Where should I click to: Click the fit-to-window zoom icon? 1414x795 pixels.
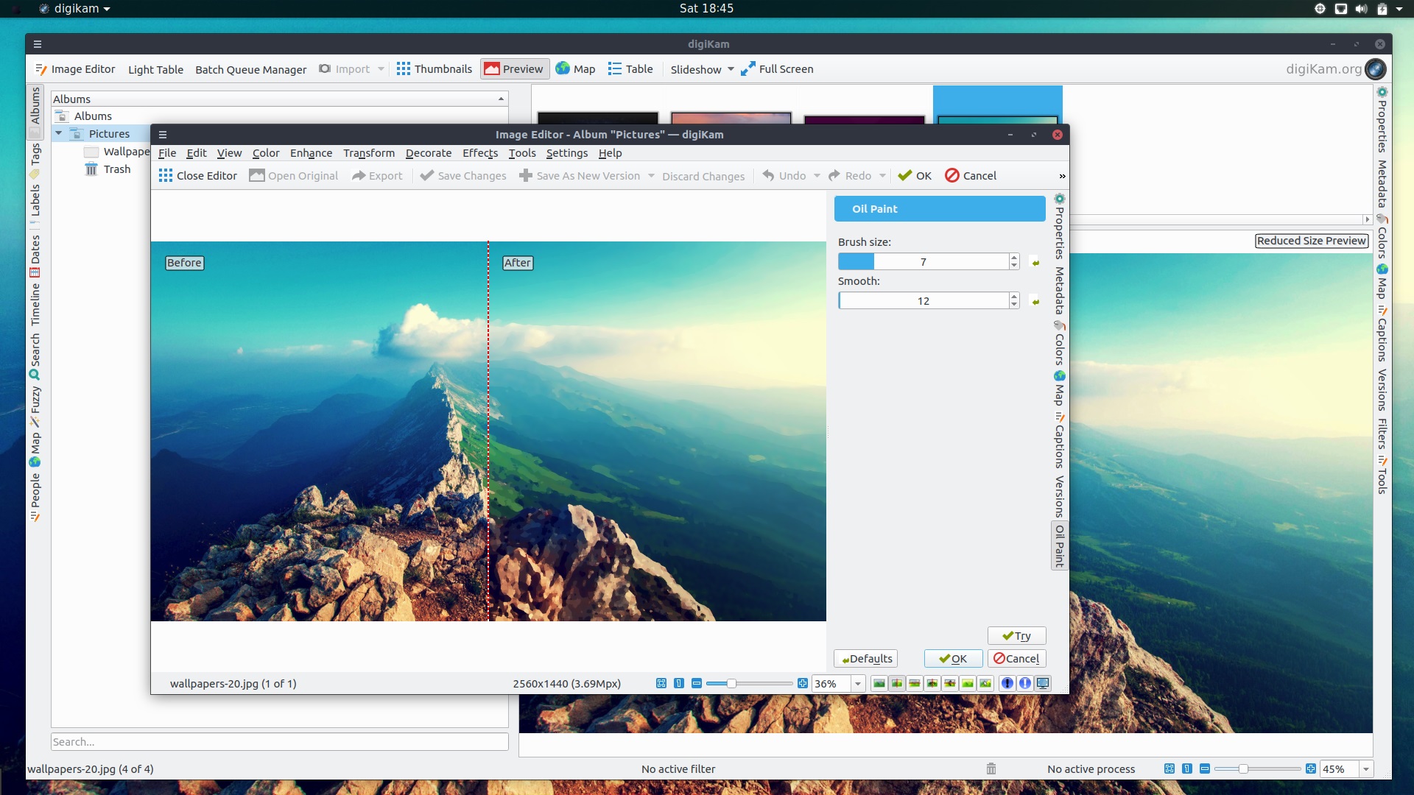(661, 683)
